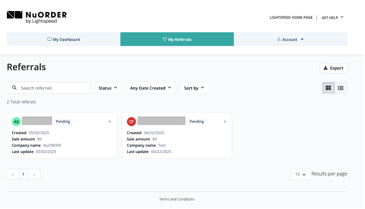Go to the next results page
This screenshot has height=209, width=365.
(34, 174)
